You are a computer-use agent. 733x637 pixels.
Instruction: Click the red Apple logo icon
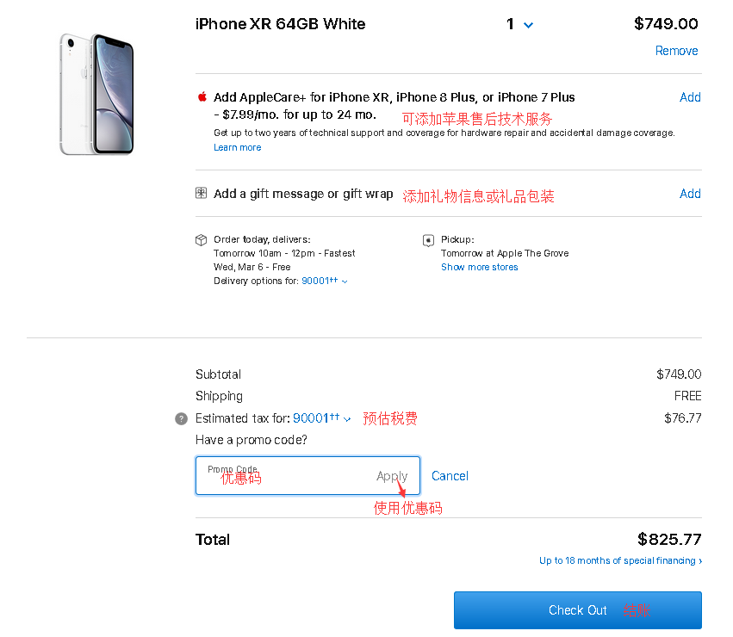coord(202,96)
